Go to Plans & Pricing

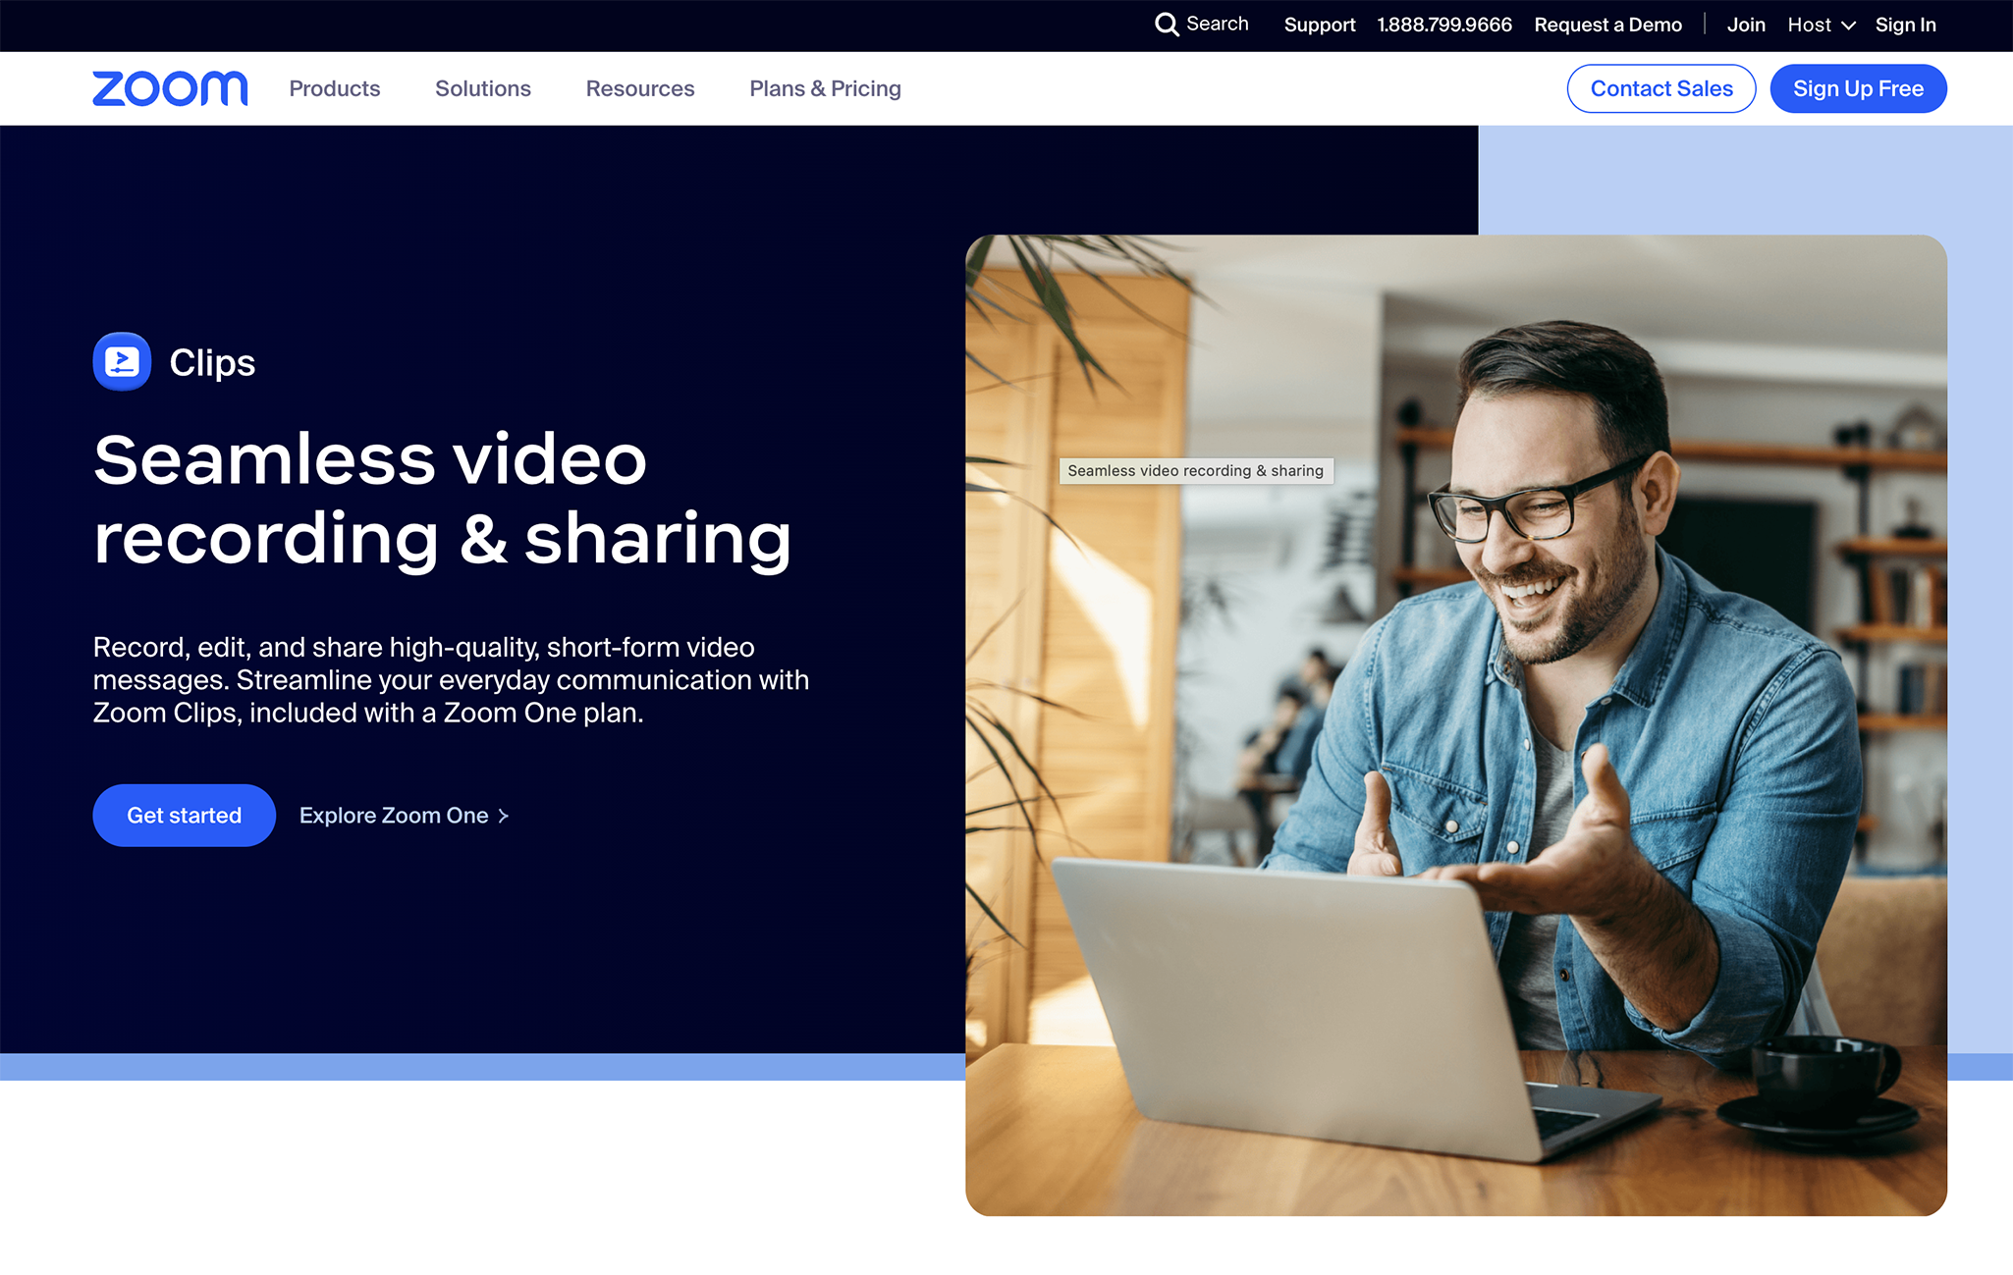[825, 88]
